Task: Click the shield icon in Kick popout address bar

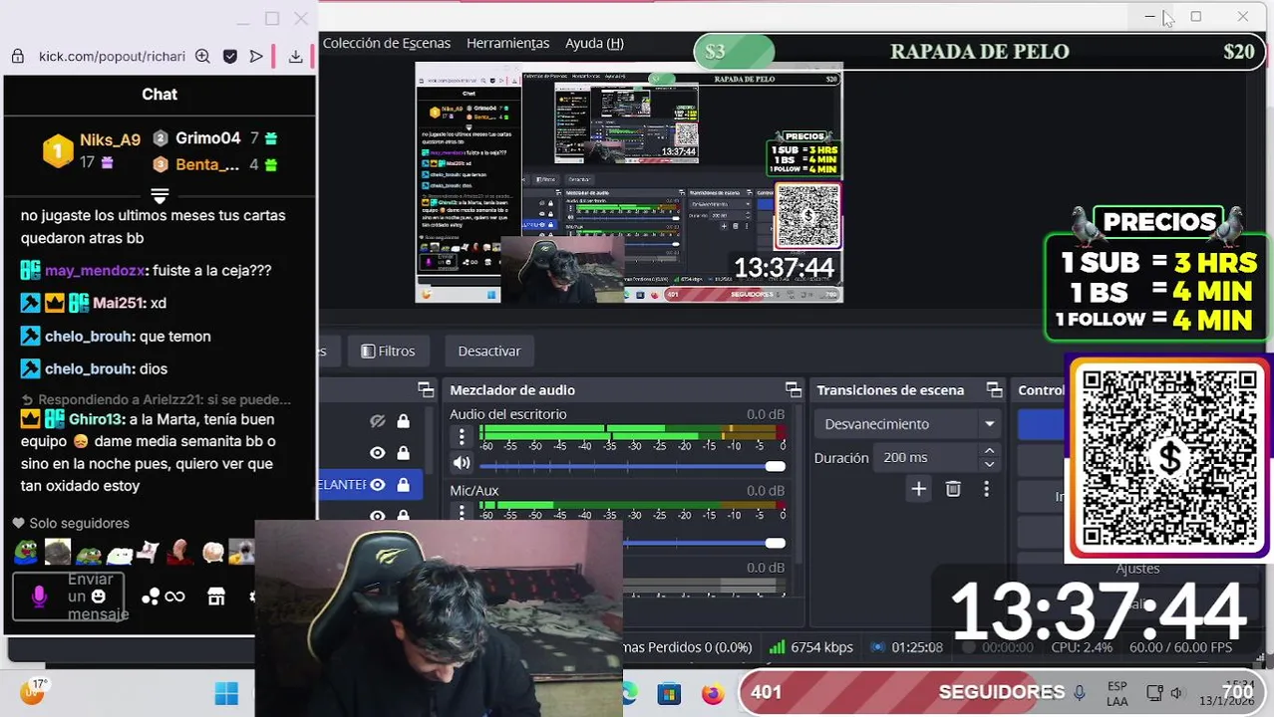Action: click(230, 57)
